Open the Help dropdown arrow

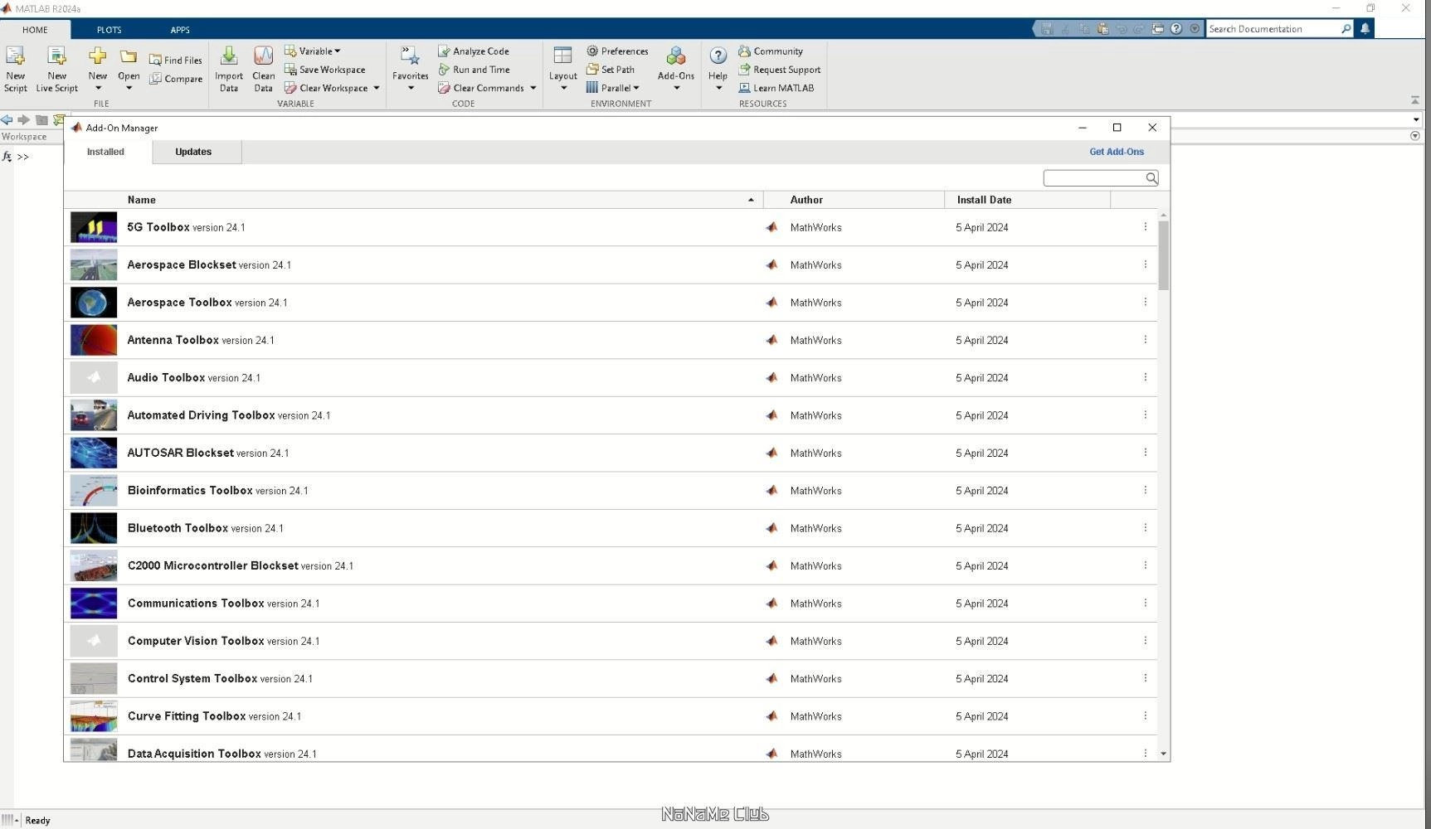coord(718,88)
